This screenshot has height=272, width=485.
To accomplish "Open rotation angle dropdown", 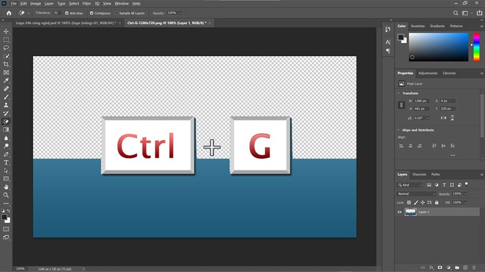I will pos(429,118).
